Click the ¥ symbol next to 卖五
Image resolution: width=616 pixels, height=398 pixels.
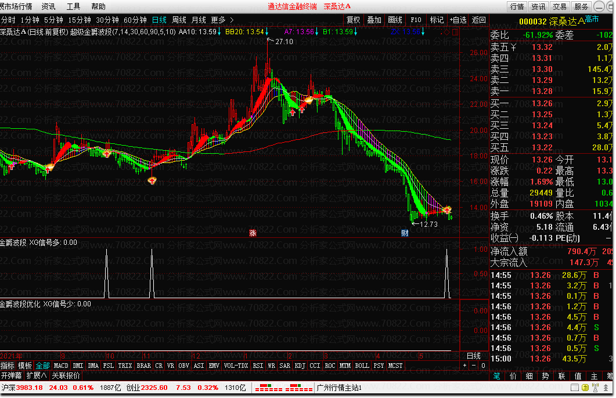click(x=513, y=48)
